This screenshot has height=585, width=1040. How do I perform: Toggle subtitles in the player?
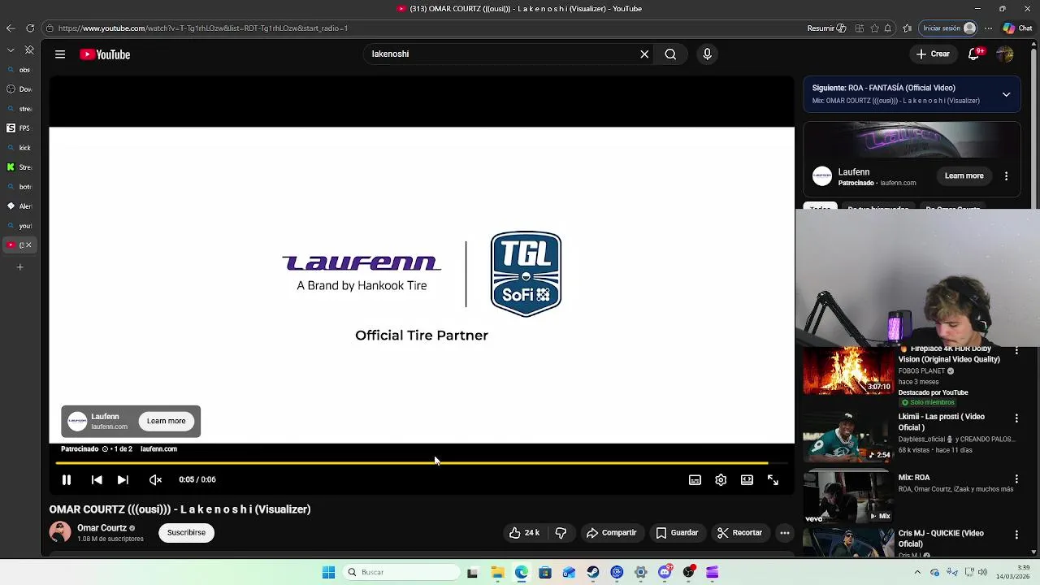[695, 480]
